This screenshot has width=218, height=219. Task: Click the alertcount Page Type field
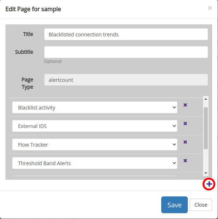126,80
